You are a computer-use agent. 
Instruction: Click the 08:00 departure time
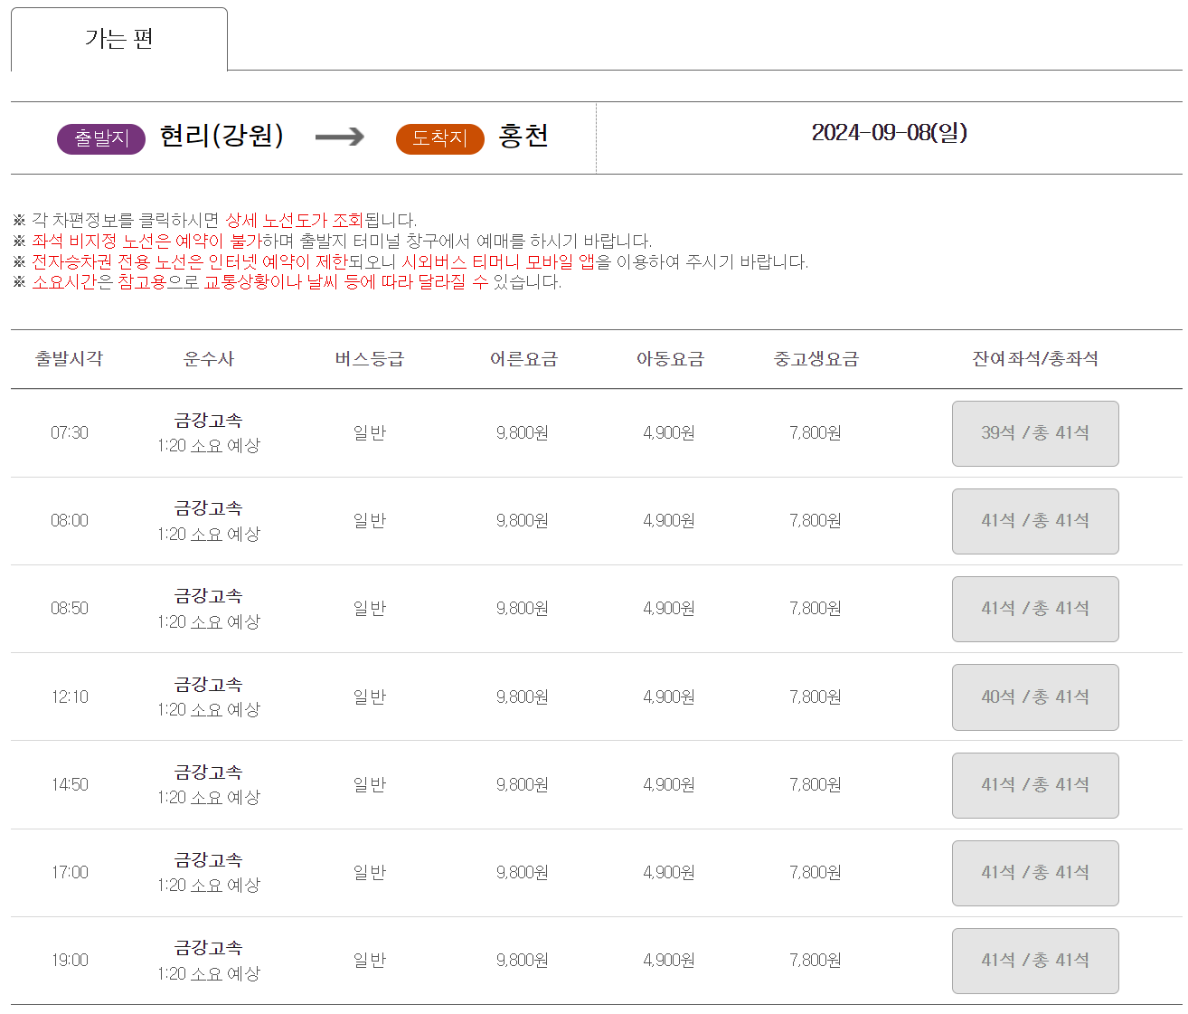coord(70,520)
